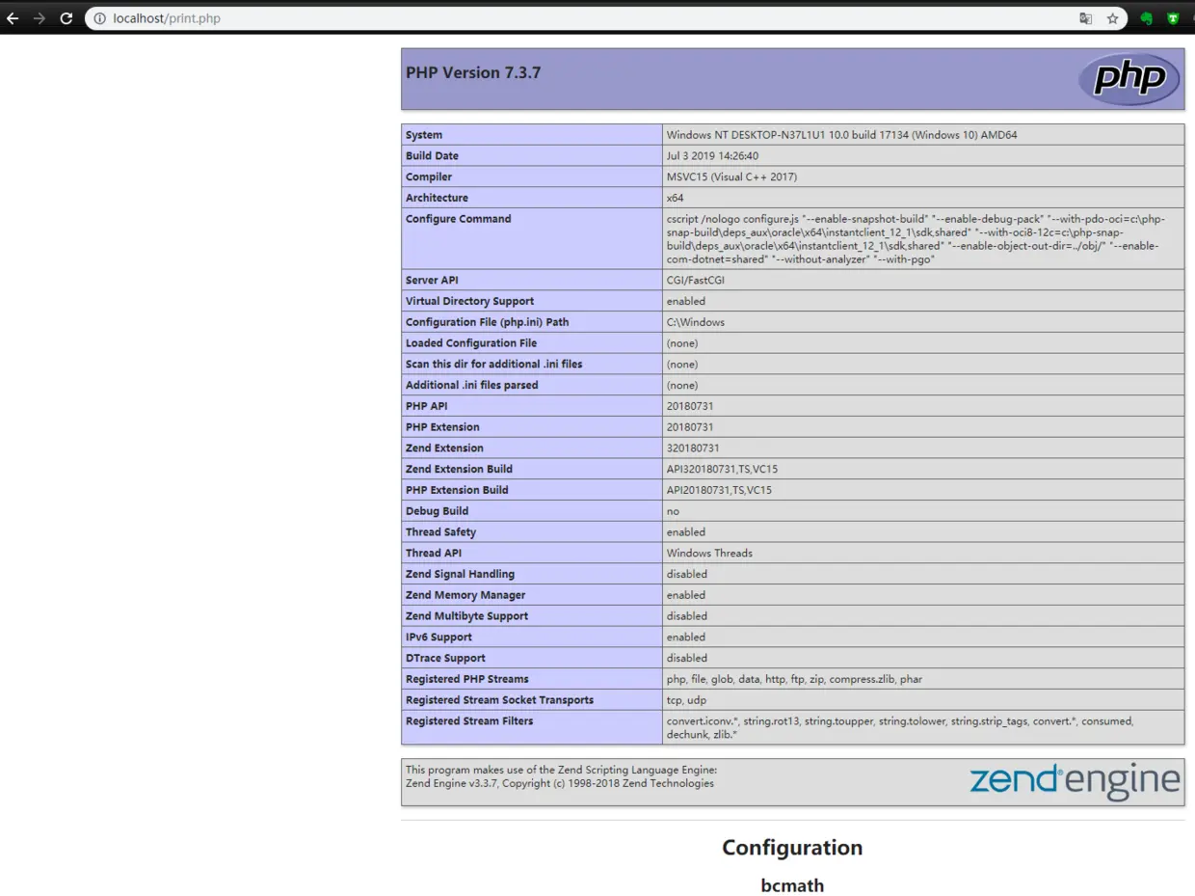Viewport: 1195px width, 896px height.
Task: Bookmark this page with the star
Action: (1112, 18)
